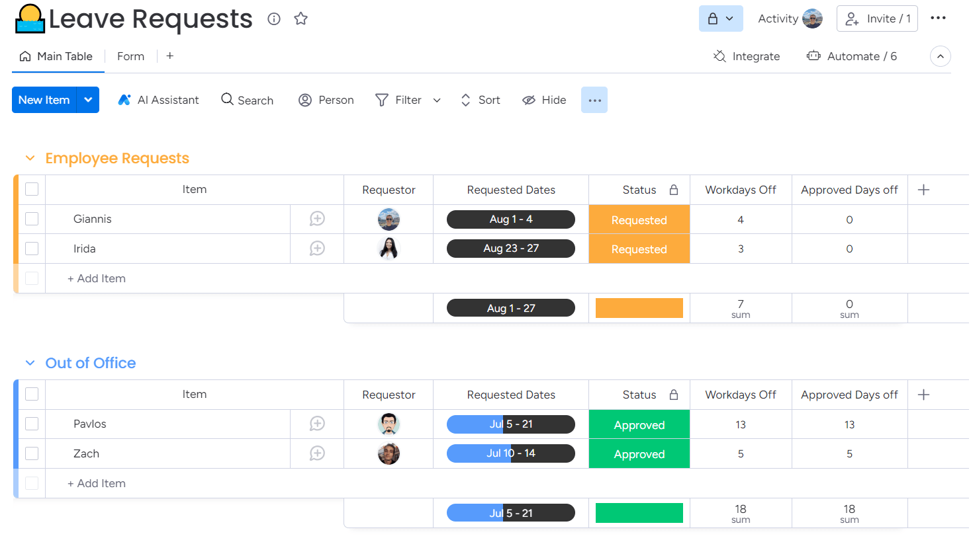Open the AI Assistant
971x546 pixels.
coord(158,100)
